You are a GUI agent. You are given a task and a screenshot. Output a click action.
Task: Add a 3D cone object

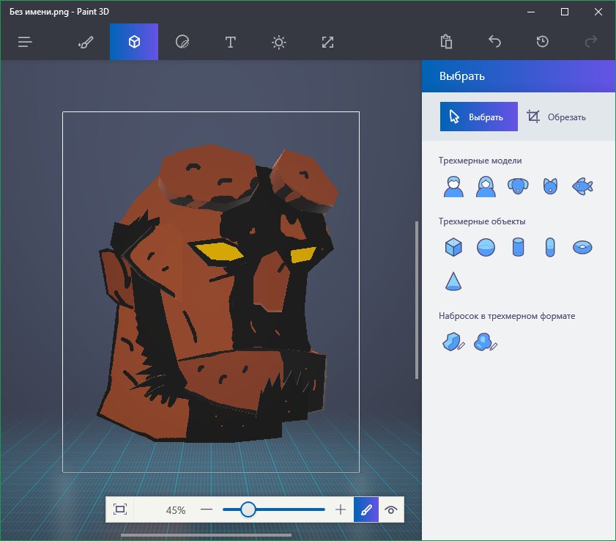point(453,281)
